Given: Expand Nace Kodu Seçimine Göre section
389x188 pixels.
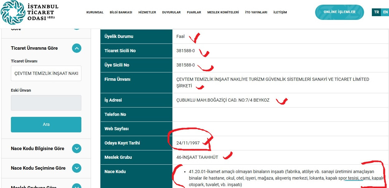Looking at the screenshot, I should 77,168.
